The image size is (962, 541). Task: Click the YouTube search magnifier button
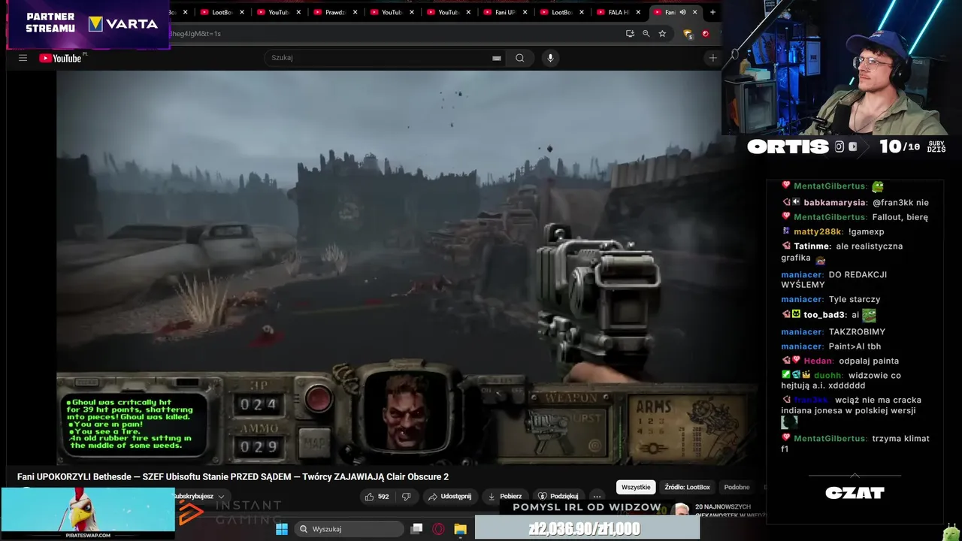click(519, 58)
